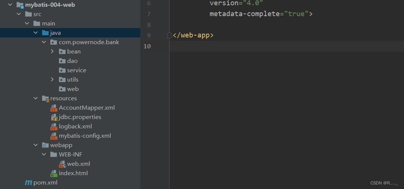Click line number 9 in the gutter
Screen dimensions: 404x189
point(149,36)
